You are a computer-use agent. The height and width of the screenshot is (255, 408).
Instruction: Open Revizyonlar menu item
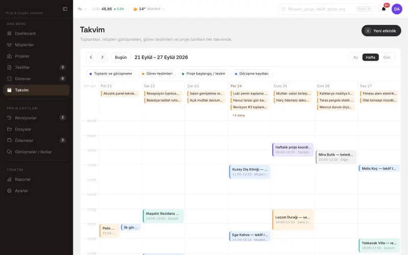click(x=36, y=118)
